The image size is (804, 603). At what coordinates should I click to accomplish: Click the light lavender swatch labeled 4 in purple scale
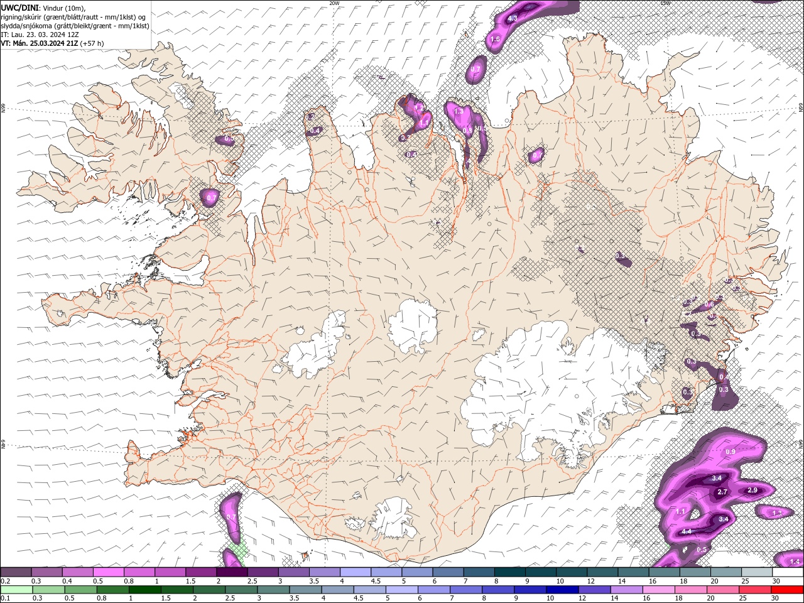[x=356, y=572]
